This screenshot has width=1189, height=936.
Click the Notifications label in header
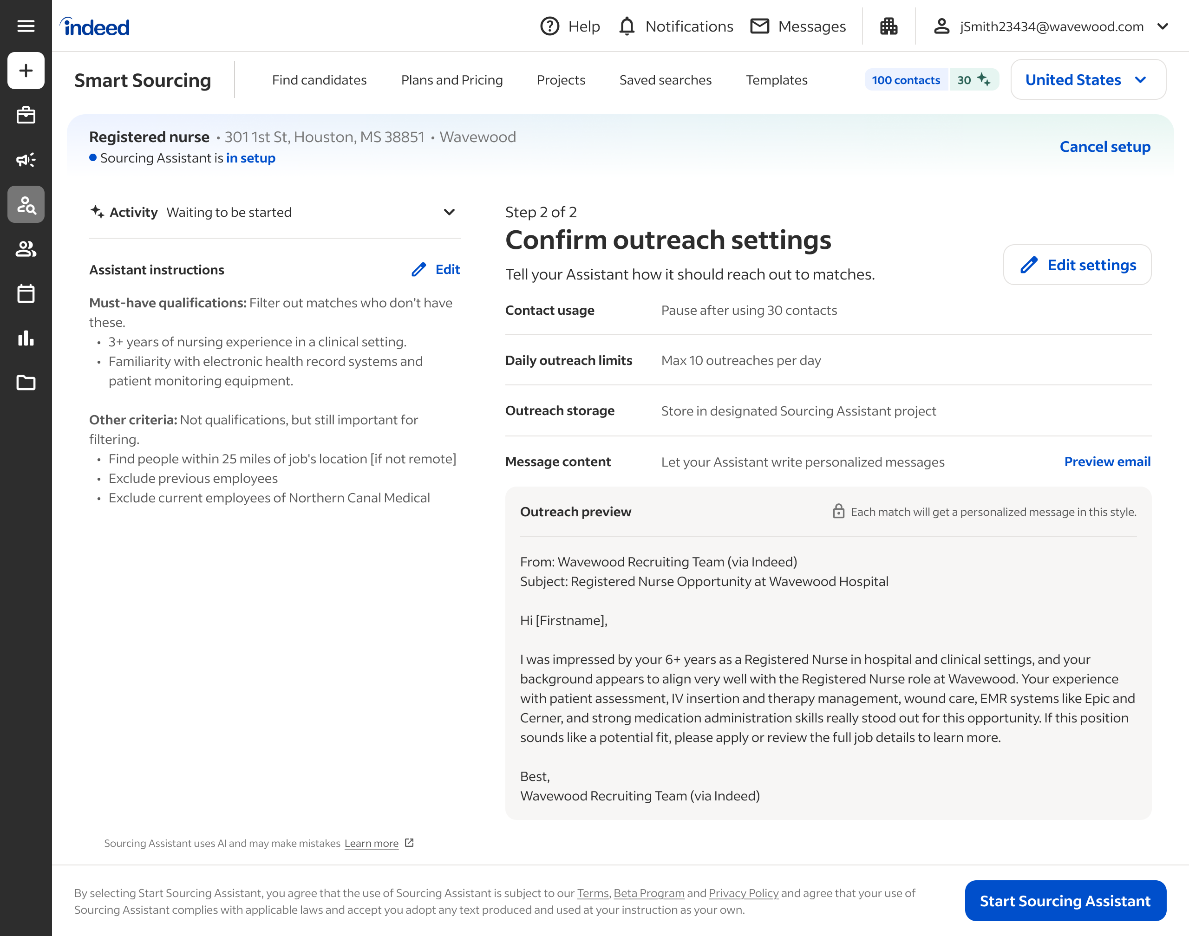coord(689,26)
